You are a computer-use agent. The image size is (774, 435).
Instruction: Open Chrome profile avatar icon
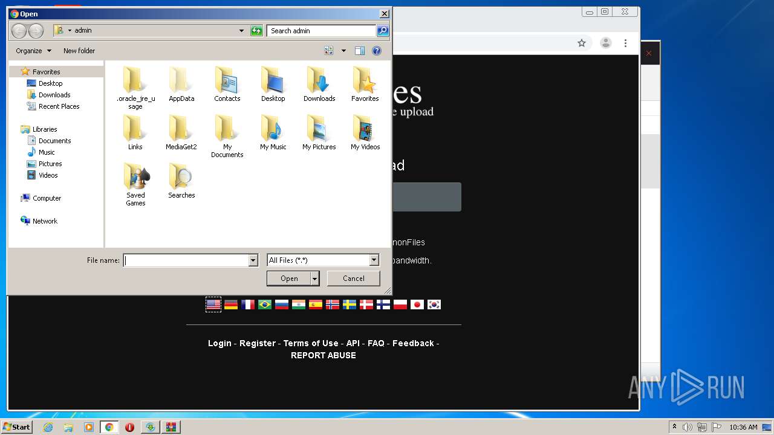tap(605, 43)
